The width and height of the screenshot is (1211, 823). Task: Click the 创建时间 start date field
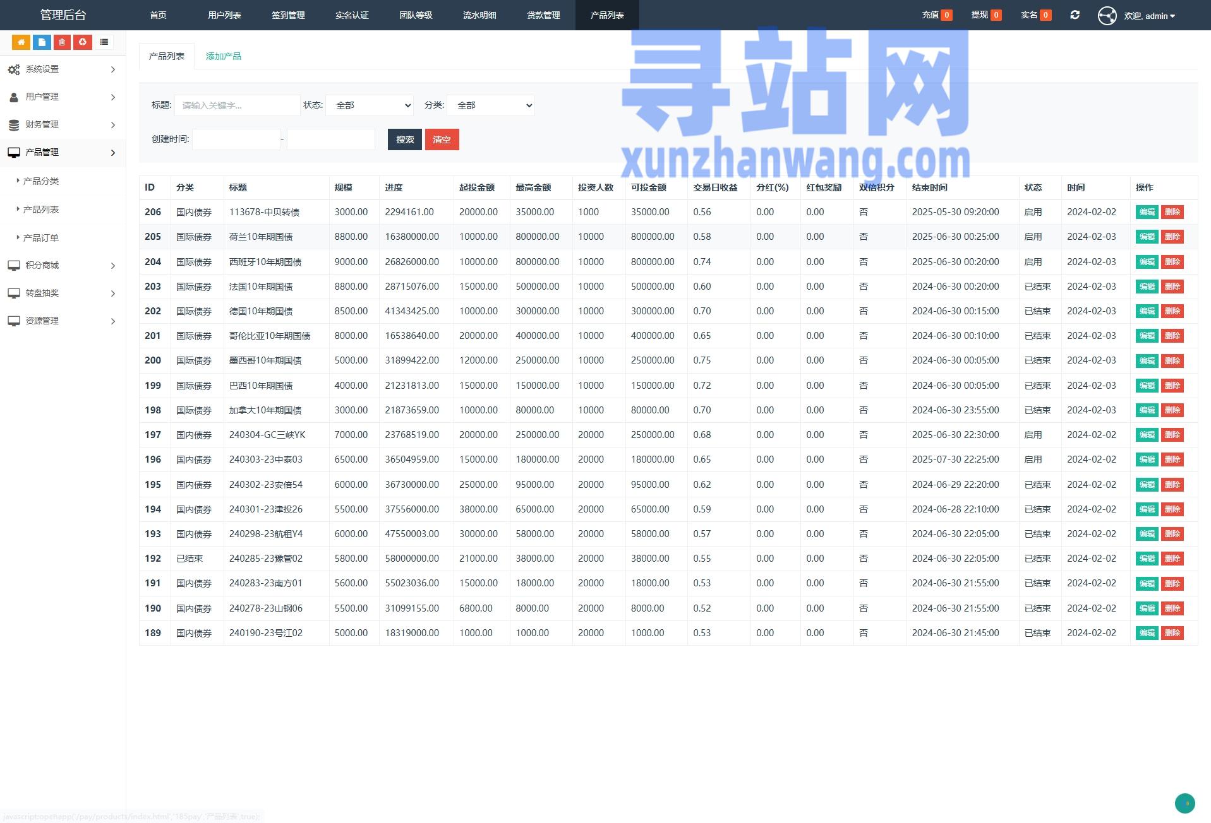pos(236,139)
